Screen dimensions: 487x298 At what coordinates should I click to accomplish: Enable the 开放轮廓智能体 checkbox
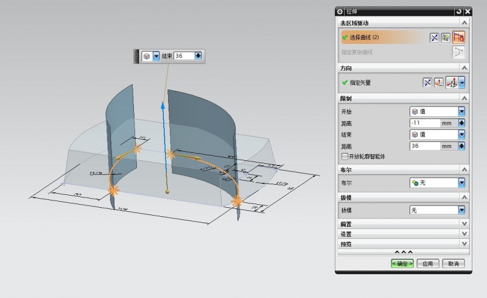345,157
